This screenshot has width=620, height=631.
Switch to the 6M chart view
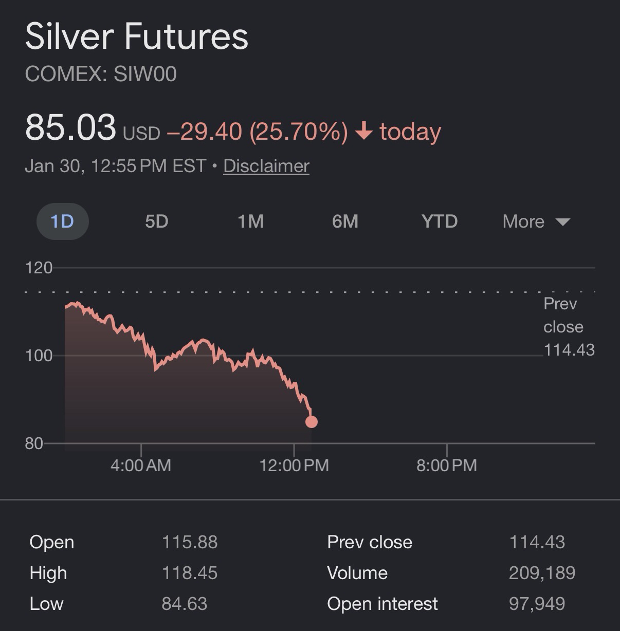click(x=345, y=221)
